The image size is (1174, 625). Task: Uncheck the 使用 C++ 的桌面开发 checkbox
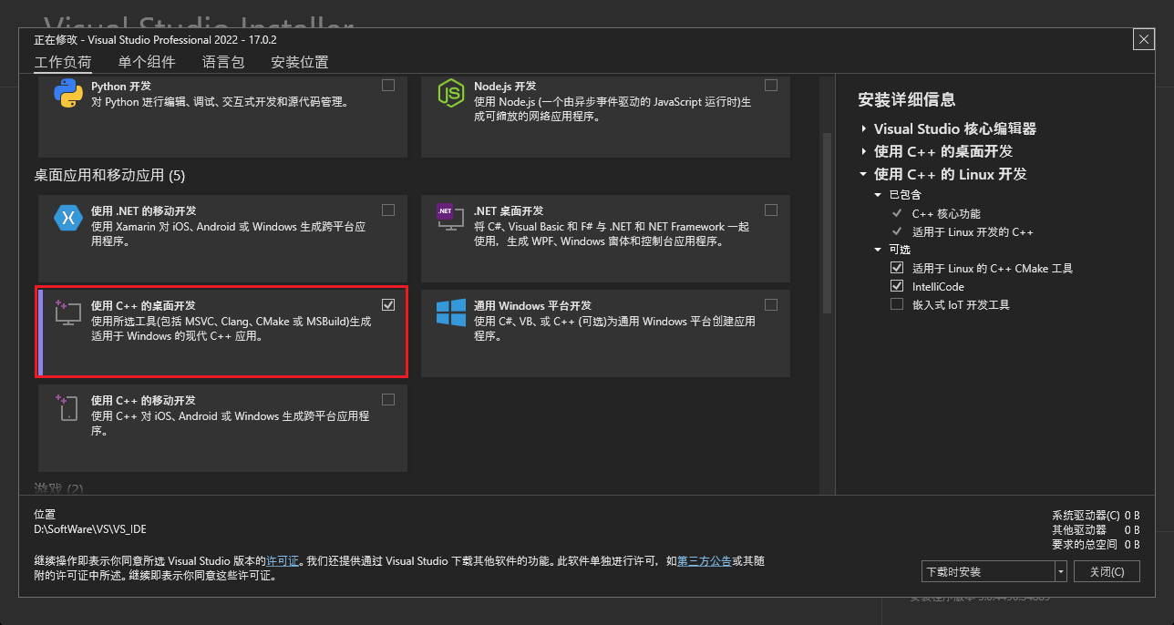(x=387, y=304)
